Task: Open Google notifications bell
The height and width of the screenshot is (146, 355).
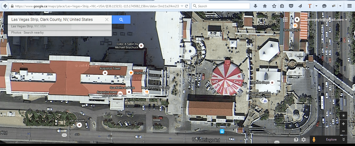Action: coord(297,19)
